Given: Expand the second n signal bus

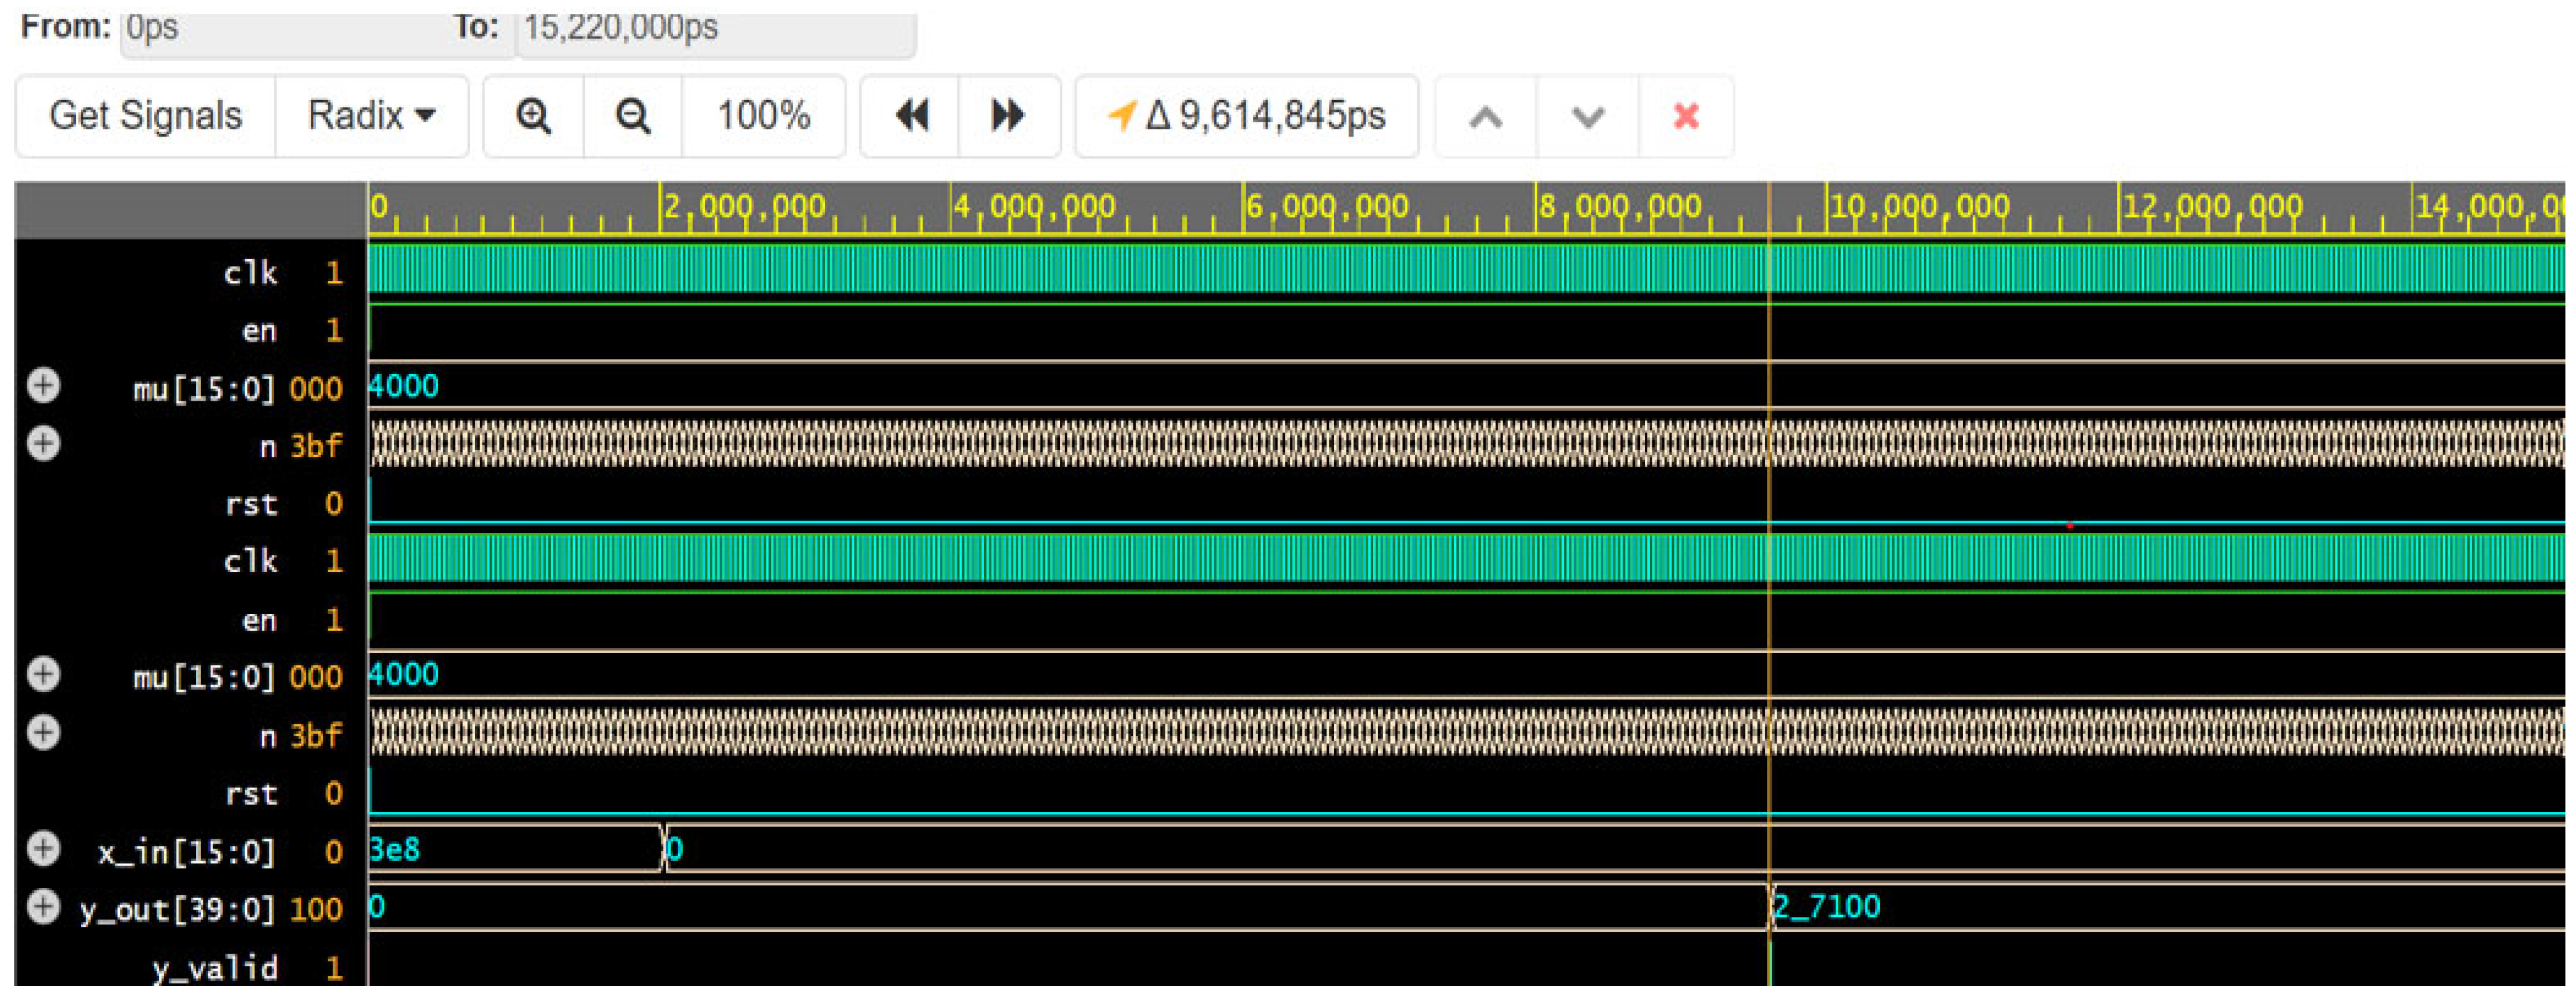Looking at the screenshot, I should click(43, 733).
